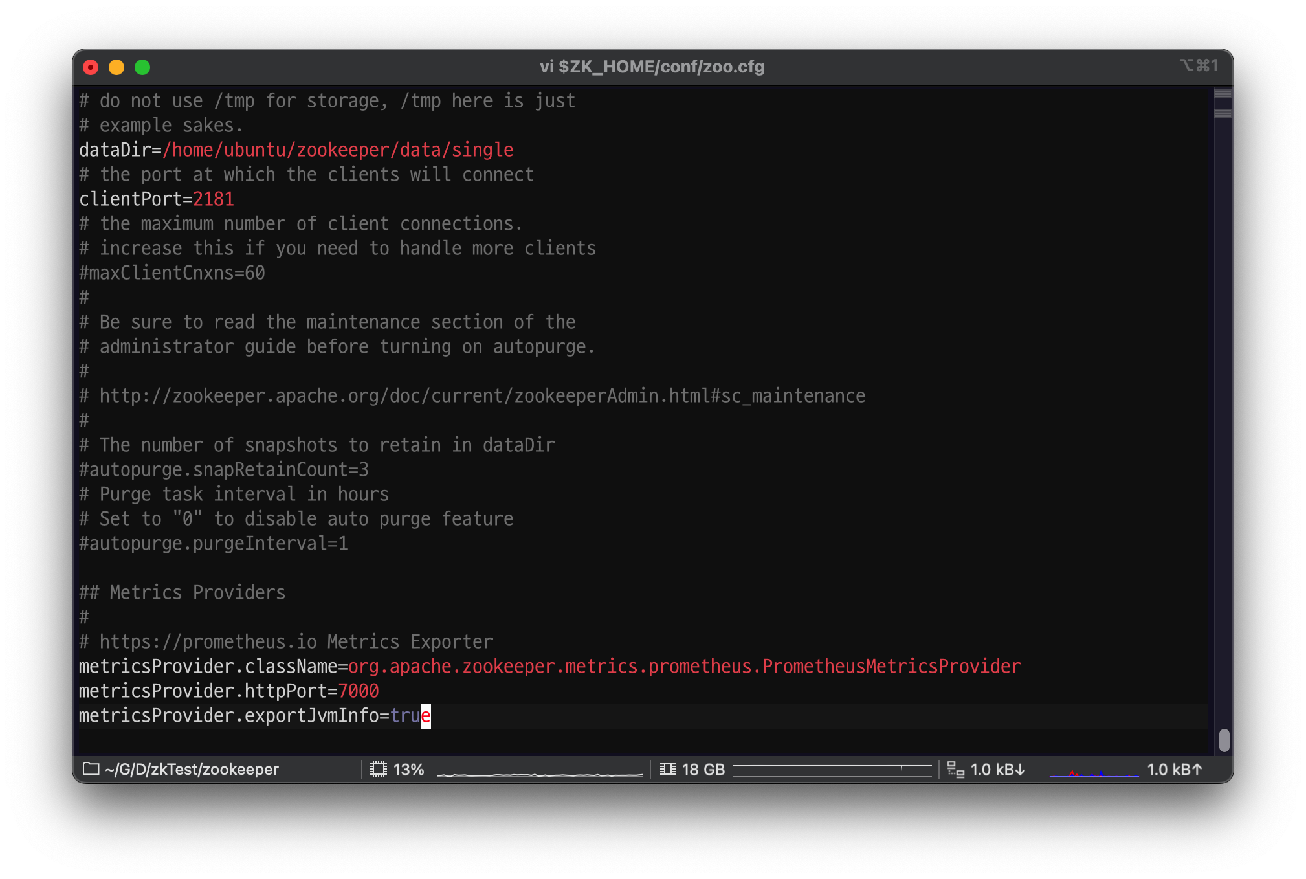Place cursor on clientPort value 2181
This screenshot has width=1306, height=879.
tap(214, 199)
